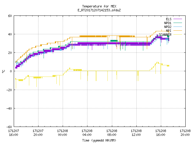191x143 pixels.
Task: Click the x-axis label 171208 12:00
Action: (x=136, y=133)
